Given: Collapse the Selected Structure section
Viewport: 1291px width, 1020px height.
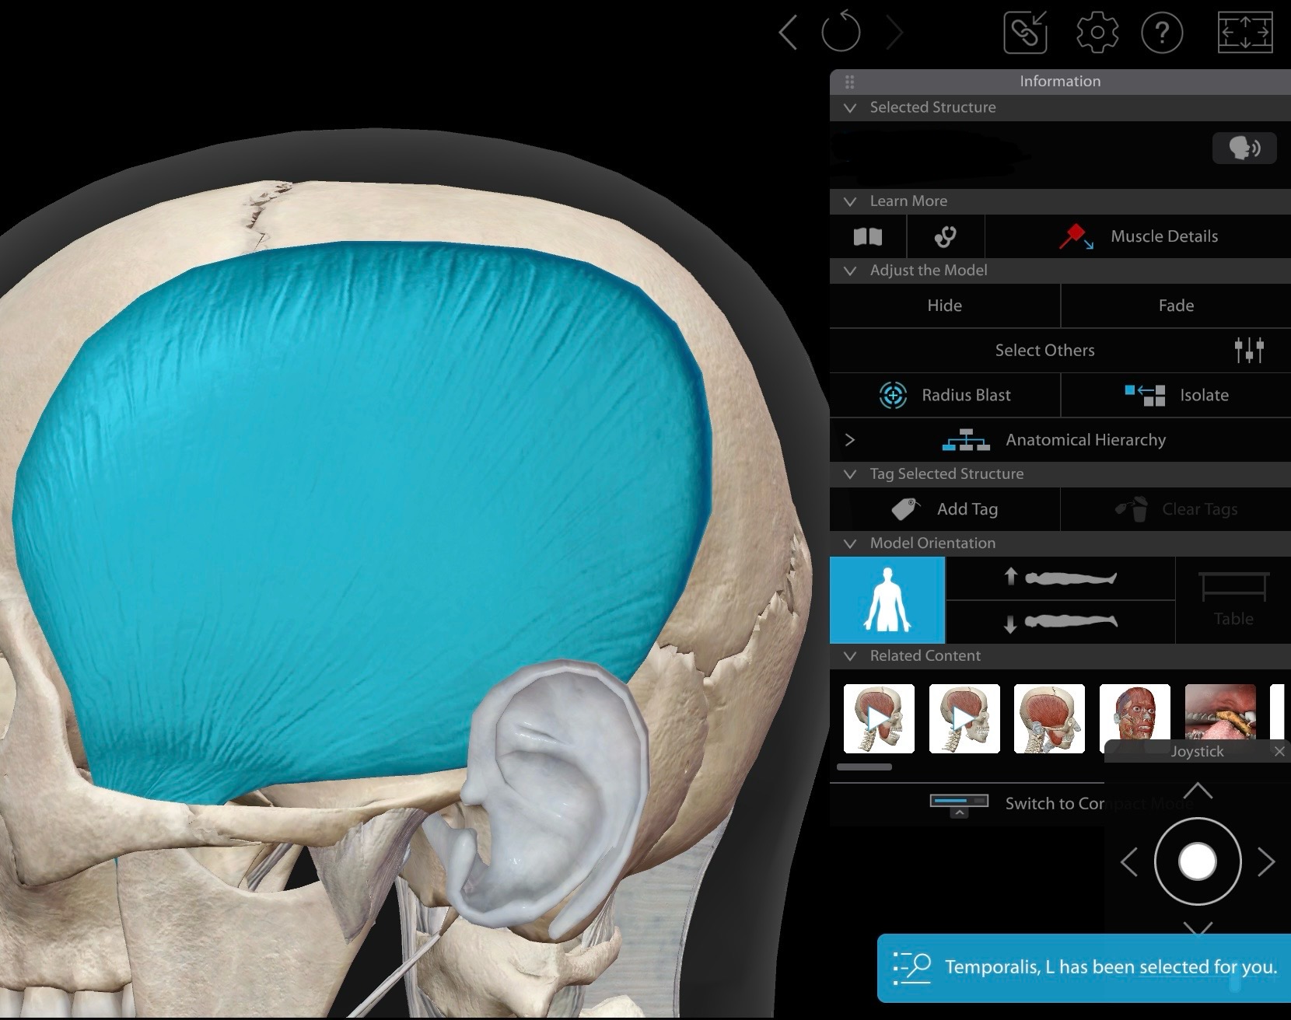Looking at the screenshot, I should click(x=849, y=107).
